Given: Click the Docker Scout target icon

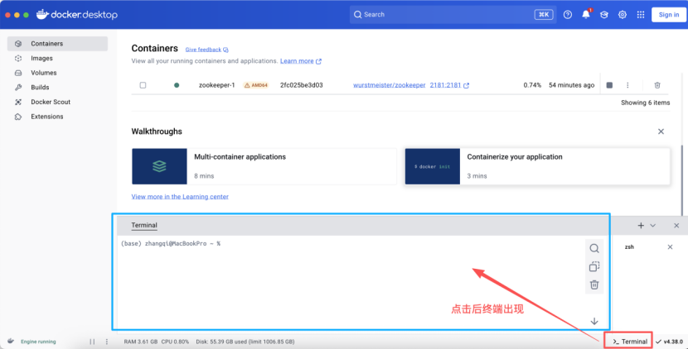Looking at the screenshot, I should pyautogui.click(x=18, y=102).
